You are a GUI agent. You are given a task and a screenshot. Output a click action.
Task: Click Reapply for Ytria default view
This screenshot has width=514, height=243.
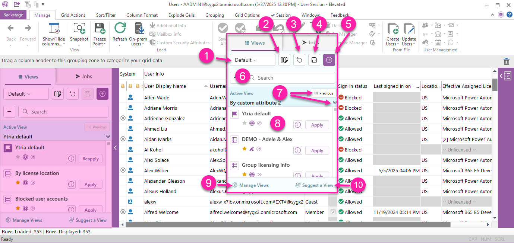(x=91, y=159)
